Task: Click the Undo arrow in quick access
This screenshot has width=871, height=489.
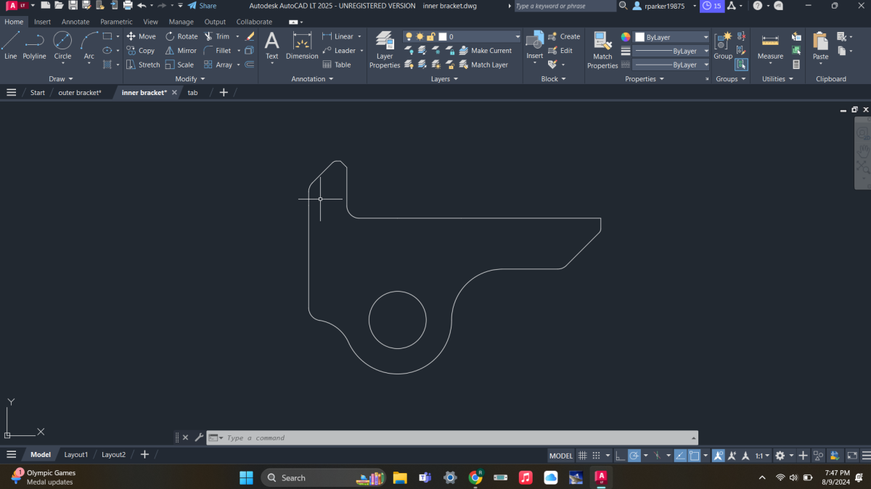Action: pyautogui.click(x=142, y=5)
